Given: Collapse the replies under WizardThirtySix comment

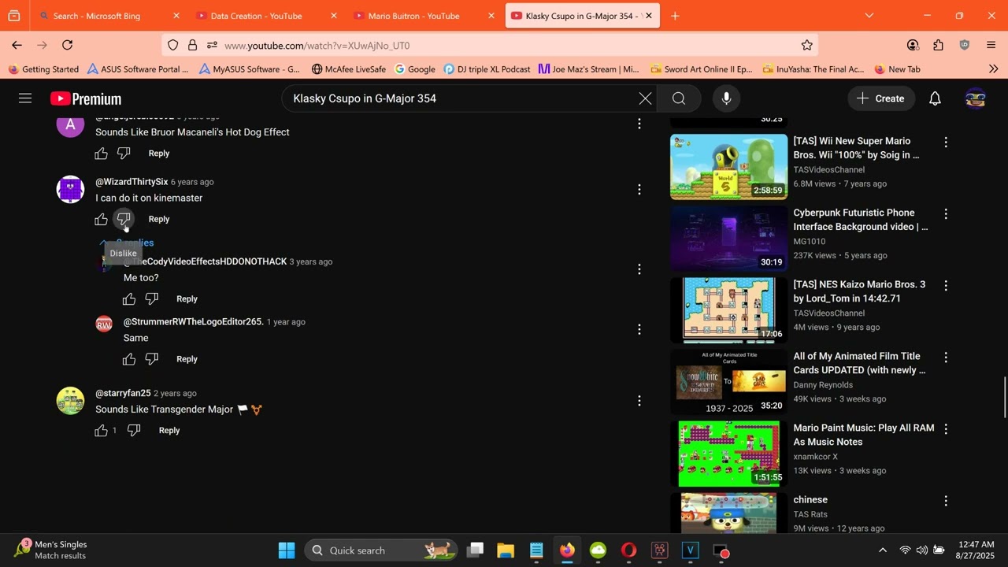Looking at the screenshot, I should tap(126, 243).
